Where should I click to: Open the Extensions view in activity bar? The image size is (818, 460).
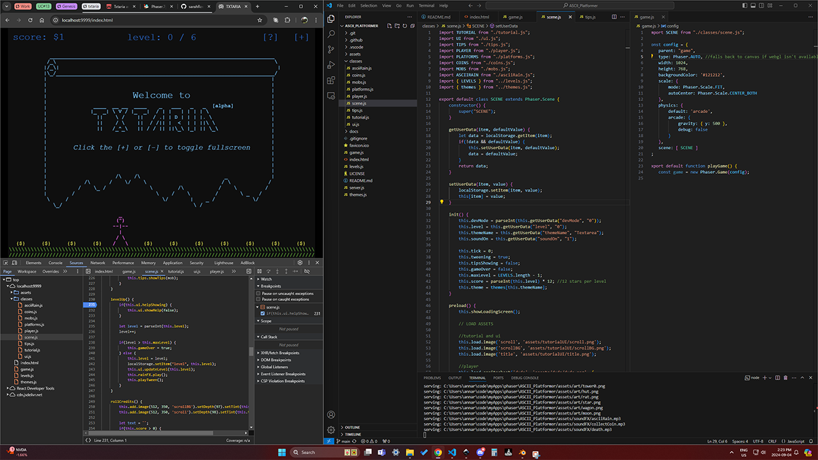[x=331, y=80]
